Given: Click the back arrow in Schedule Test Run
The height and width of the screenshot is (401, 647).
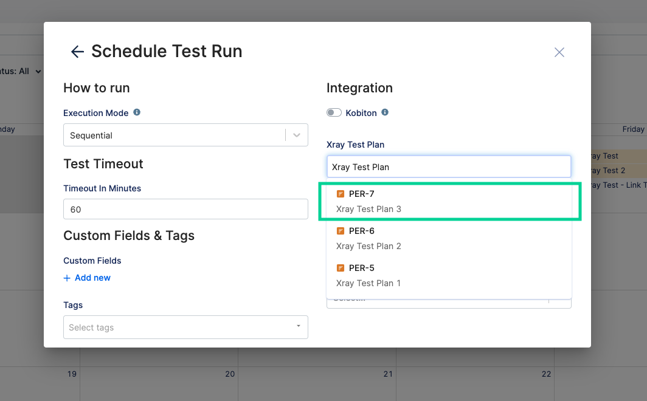Looking at the screenshot, I should [x=77, y=52].
